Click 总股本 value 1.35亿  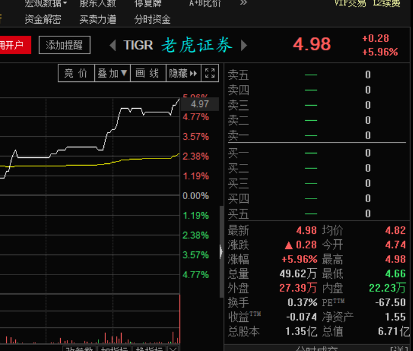point(301,332)
